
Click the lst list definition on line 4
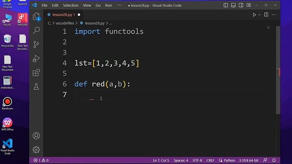click(107, 63)
